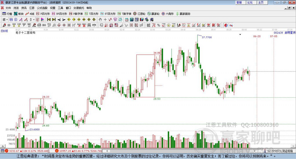296x159 pixels.
Task: Open the 六角形 hexagon chart
Action: point(168,14)
